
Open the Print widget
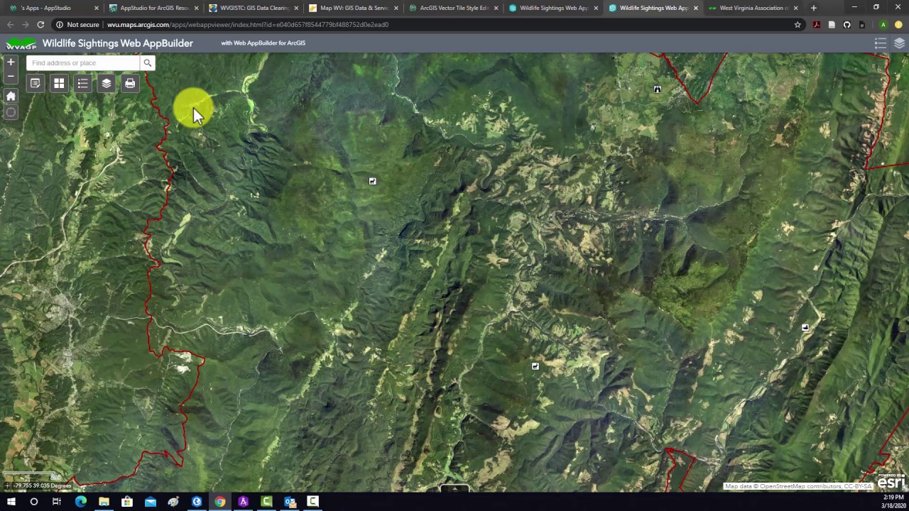(x=130, y=84)
